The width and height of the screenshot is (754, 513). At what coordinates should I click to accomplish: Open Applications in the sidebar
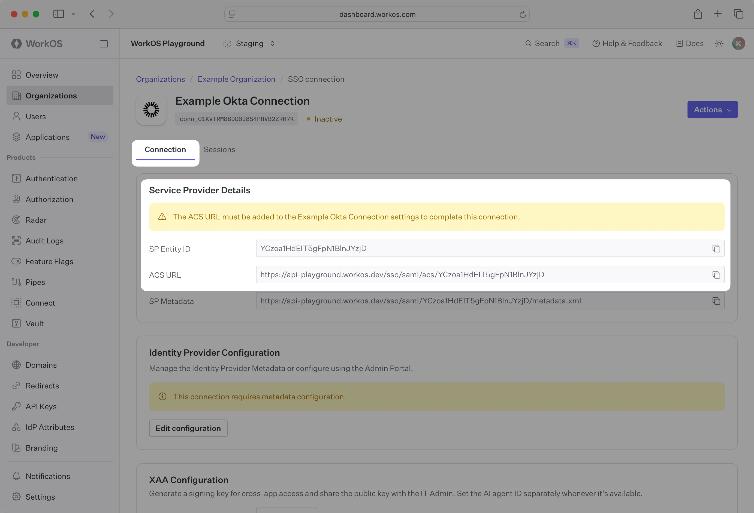coord(60,137)
